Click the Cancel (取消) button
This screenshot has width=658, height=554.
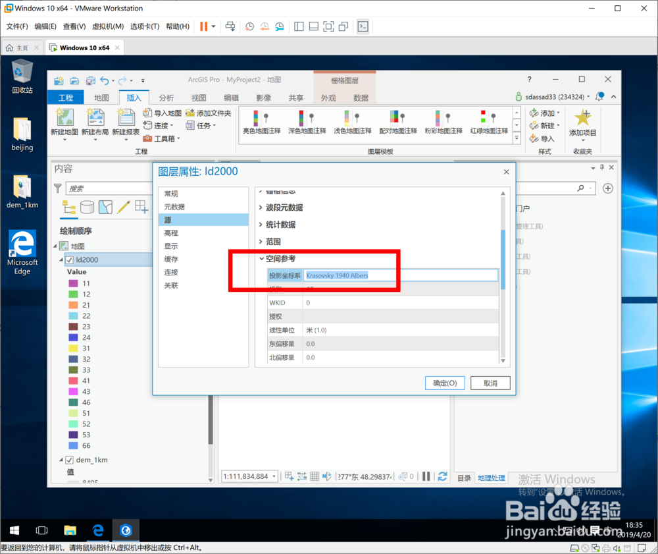point(490,383)
